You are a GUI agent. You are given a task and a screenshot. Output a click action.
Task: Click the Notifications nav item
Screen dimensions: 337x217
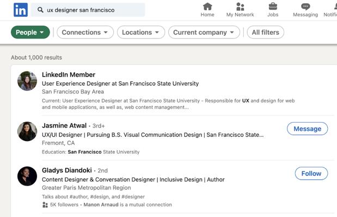pyautogui.click(x=330, y=9)
